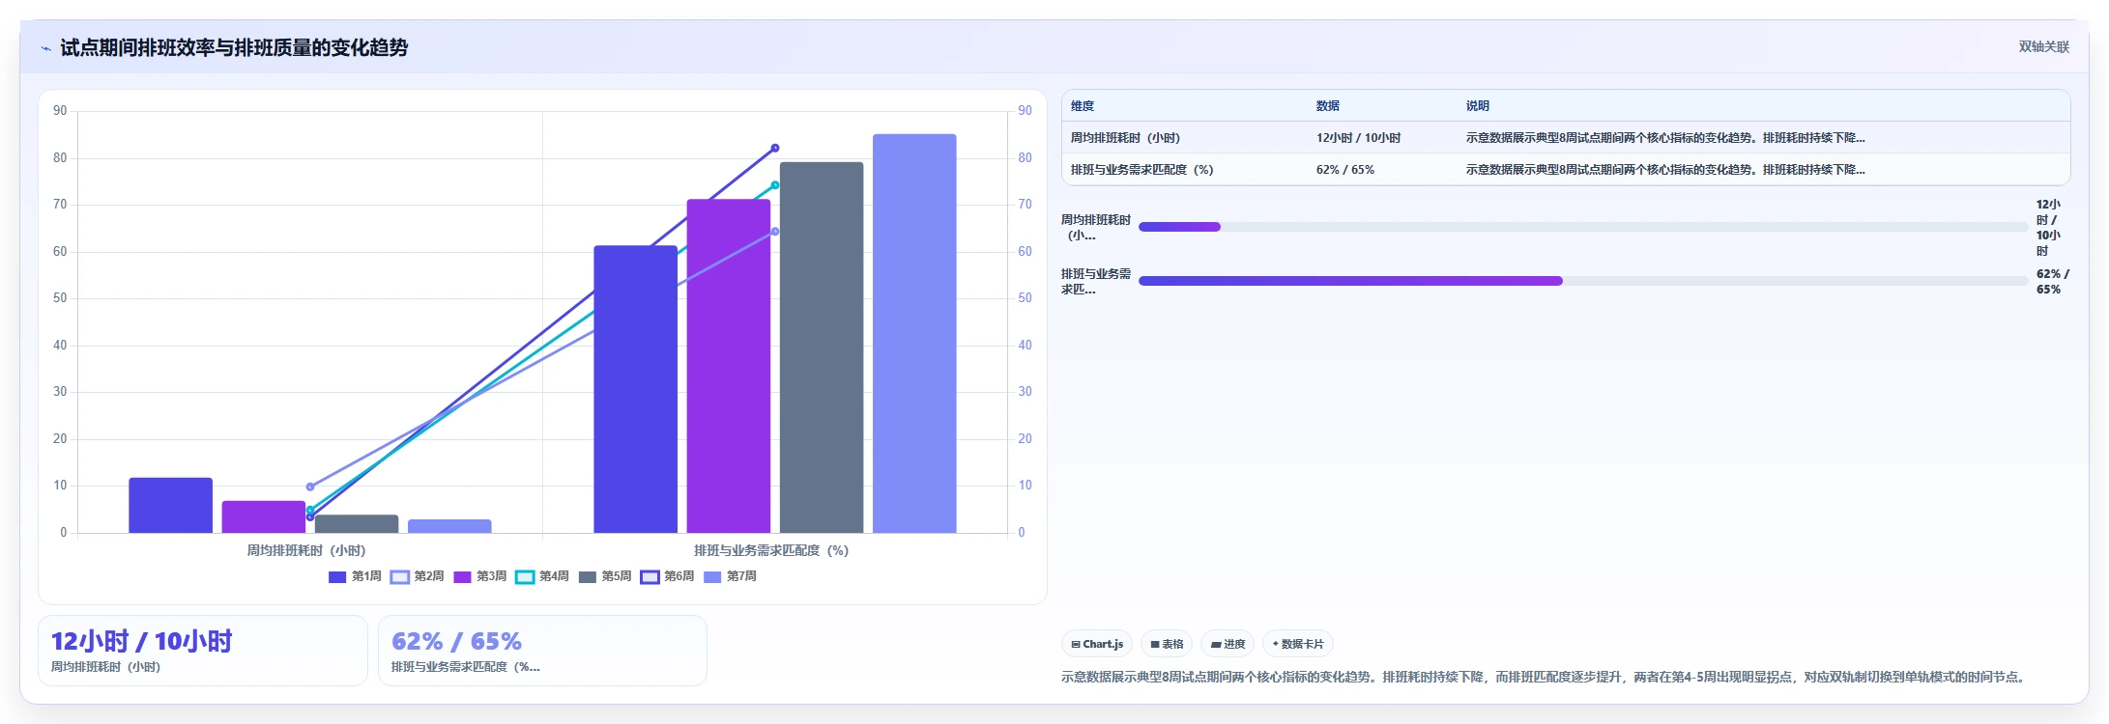Open the 12小时 / 10小时 data card

point(203,651)
